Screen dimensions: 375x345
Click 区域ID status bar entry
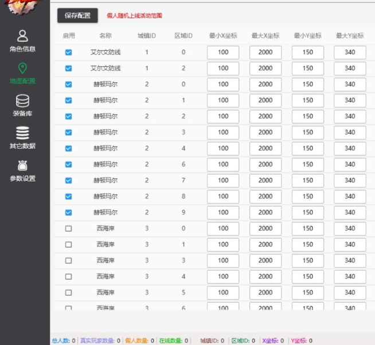[x=243, y=340]
